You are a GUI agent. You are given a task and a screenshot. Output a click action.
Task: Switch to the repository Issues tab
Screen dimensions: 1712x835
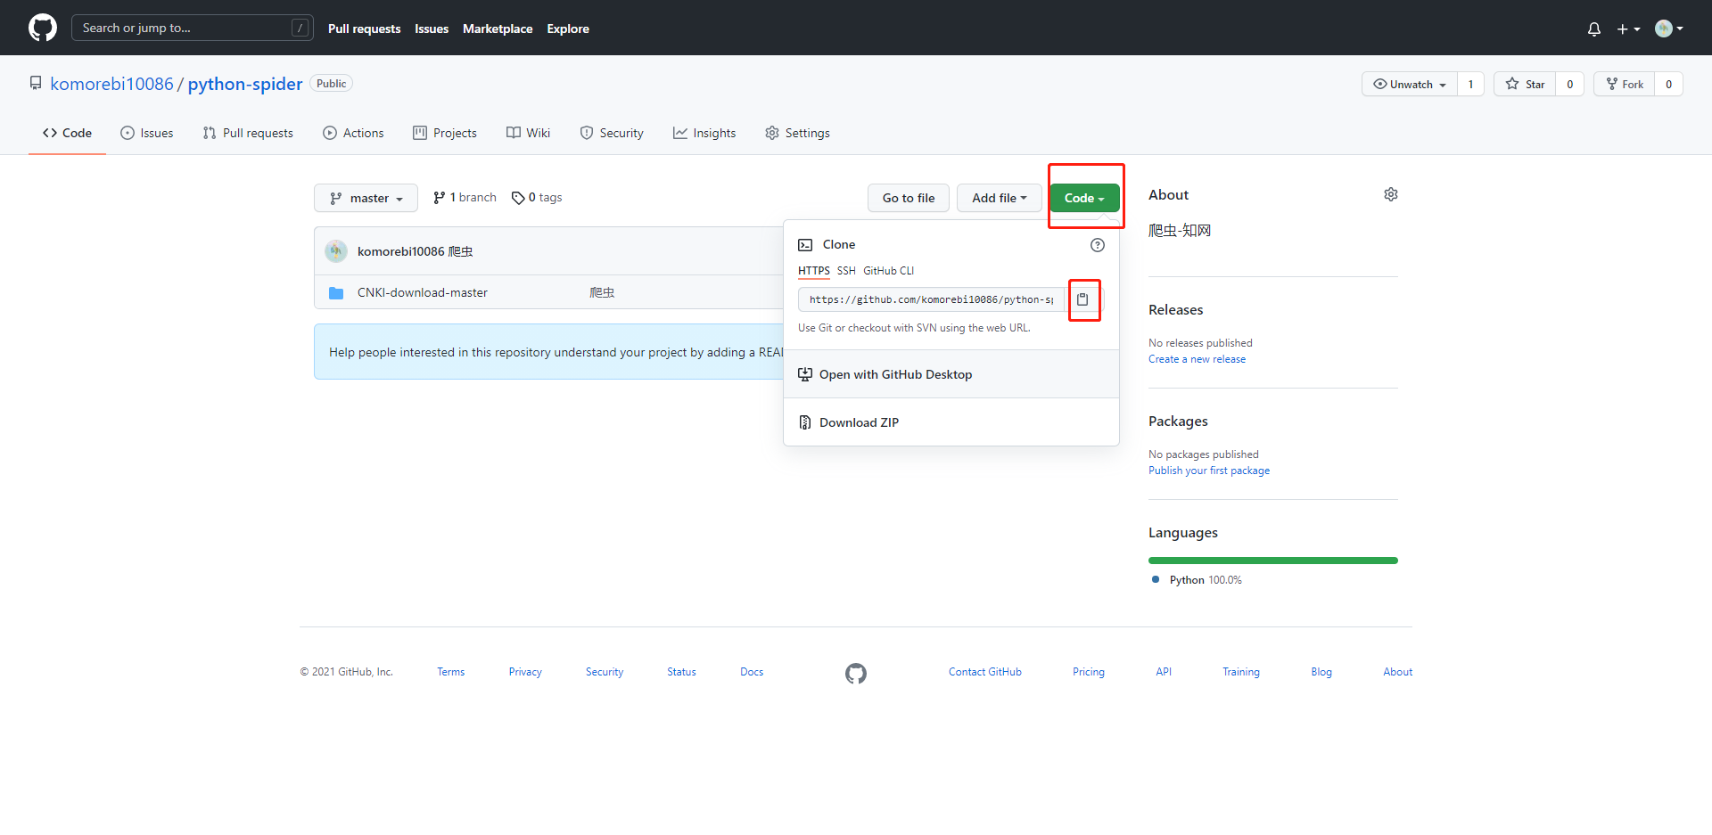click(x=147, y=133)
